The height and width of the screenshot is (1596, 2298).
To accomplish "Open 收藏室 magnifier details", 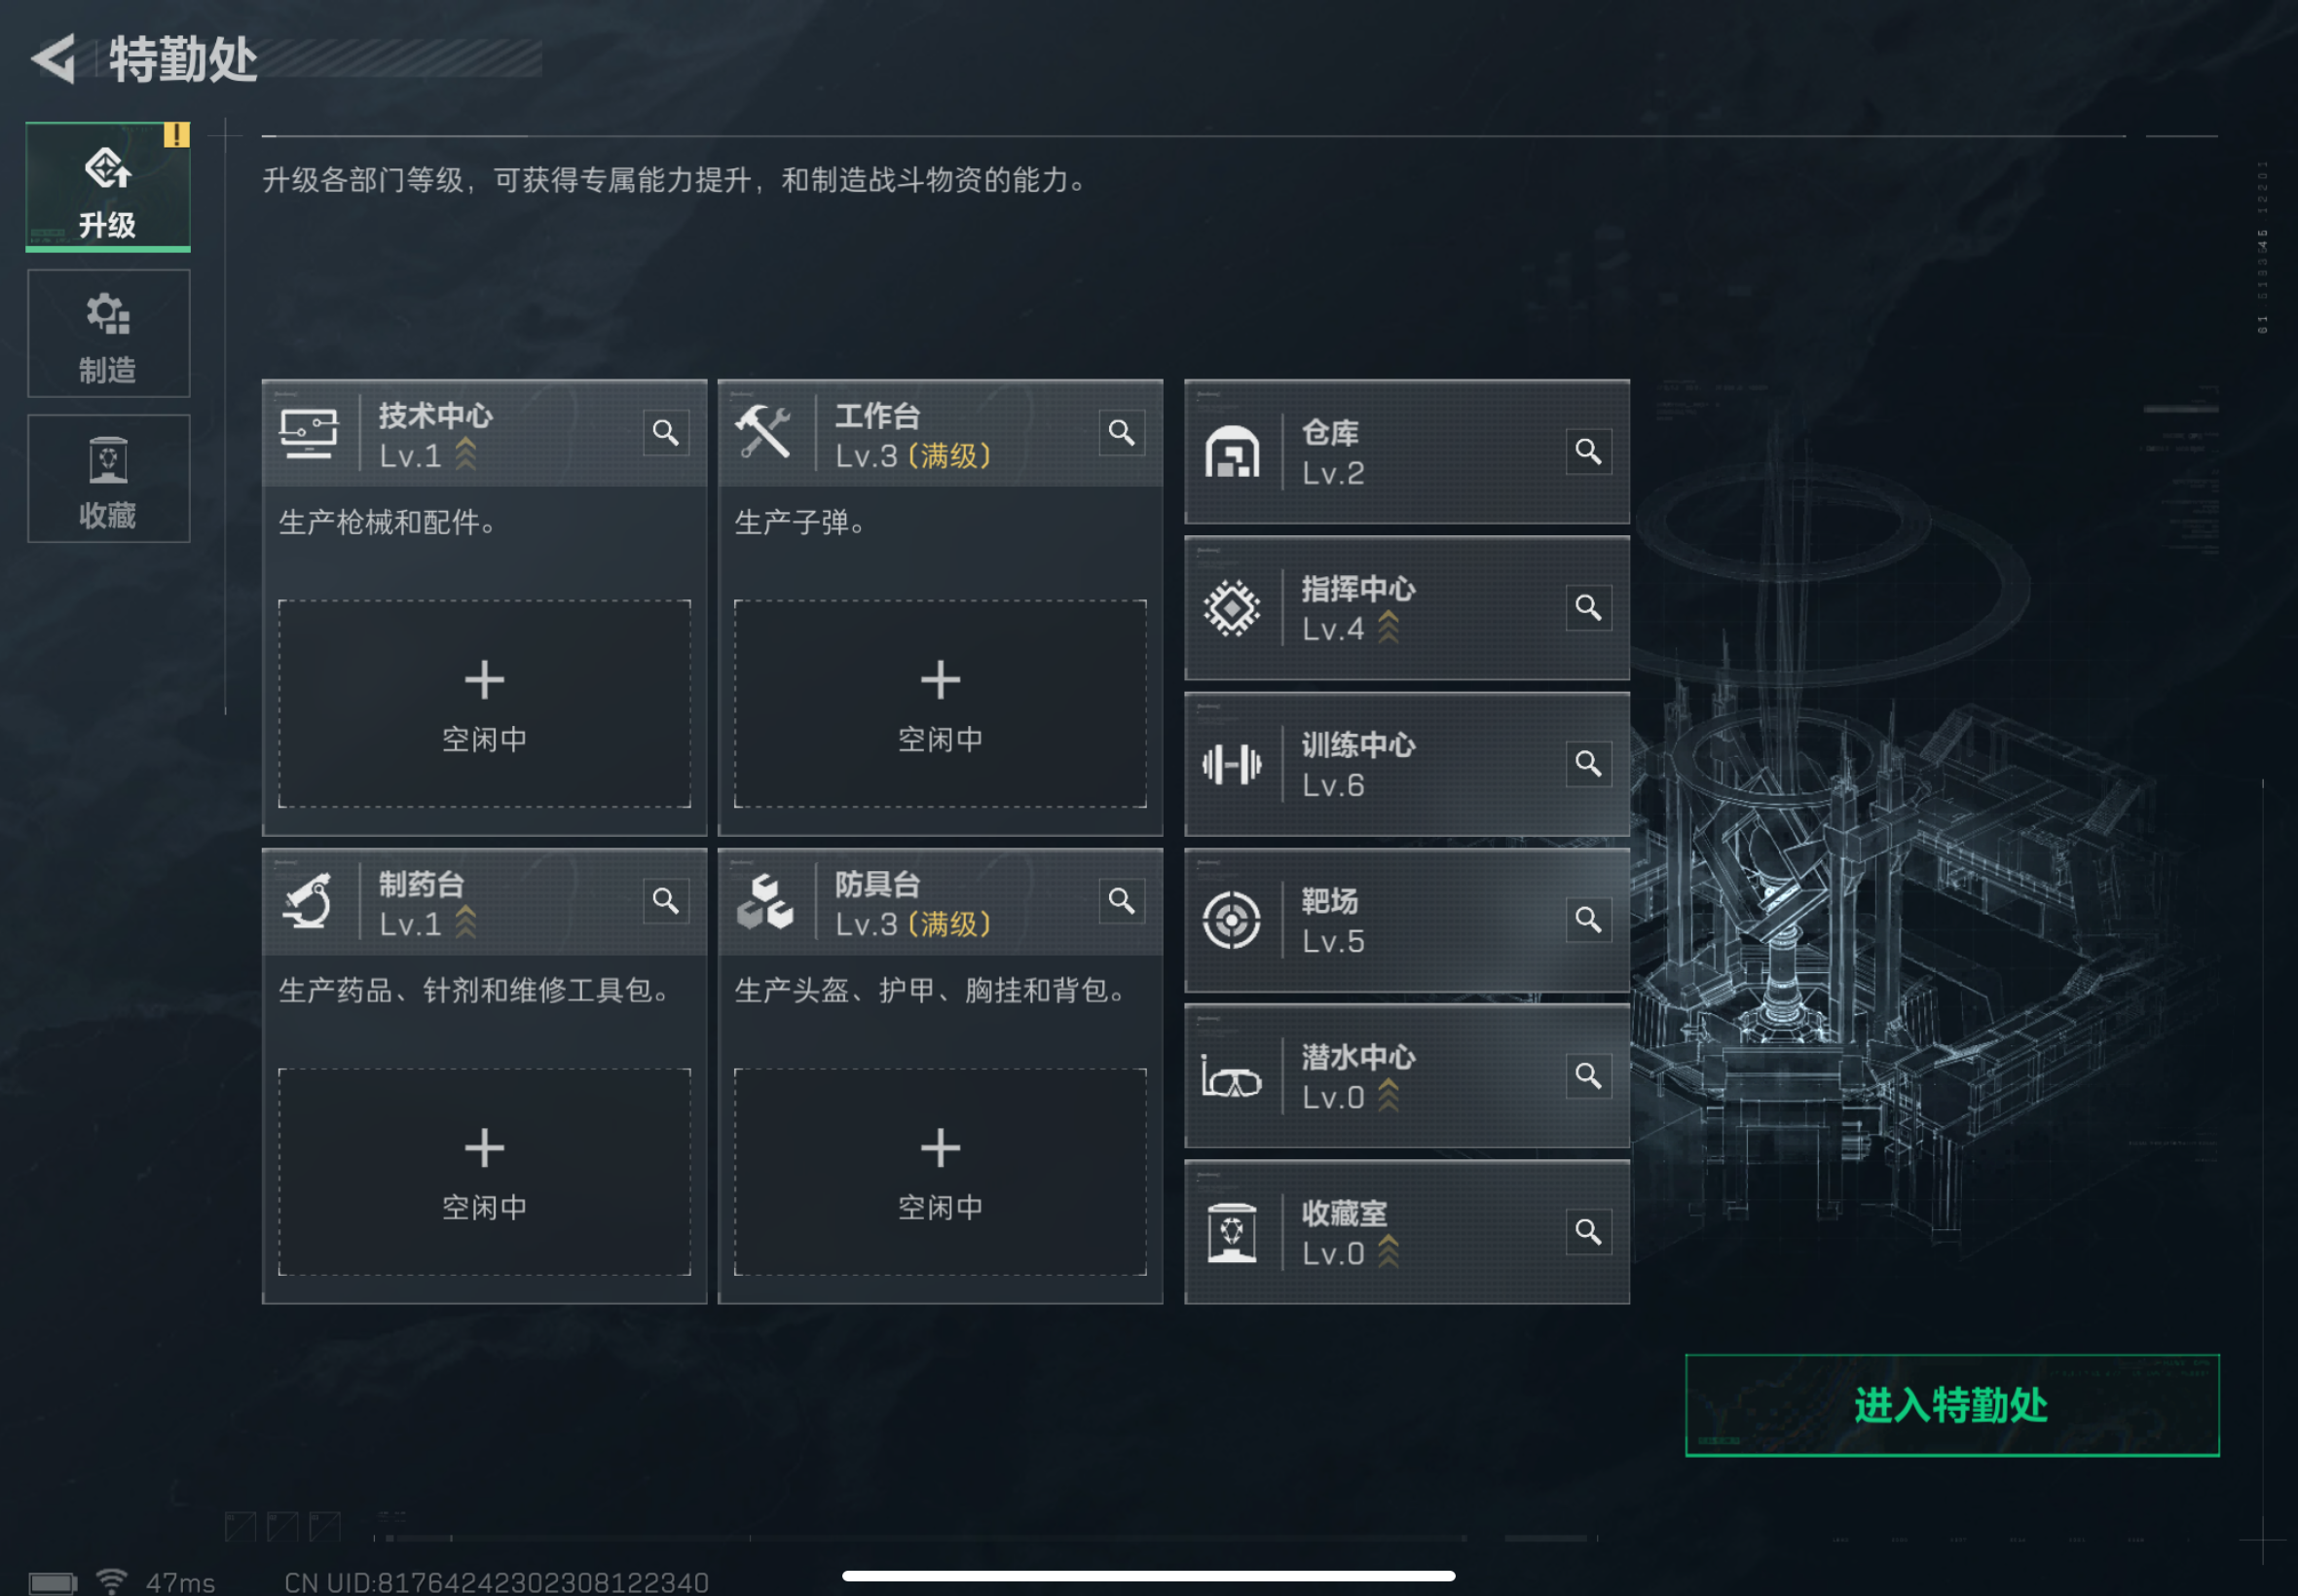I will [x=1588, y=1232].
